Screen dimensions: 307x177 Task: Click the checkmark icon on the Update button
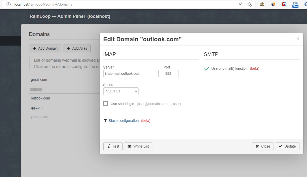pos(280,146)
